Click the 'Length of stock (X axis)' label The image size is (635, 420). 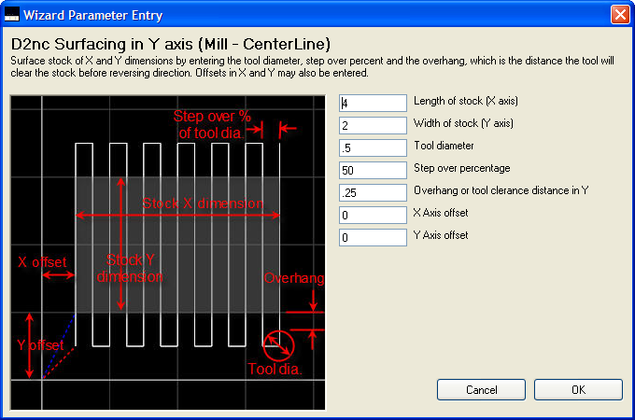(466, 101)
